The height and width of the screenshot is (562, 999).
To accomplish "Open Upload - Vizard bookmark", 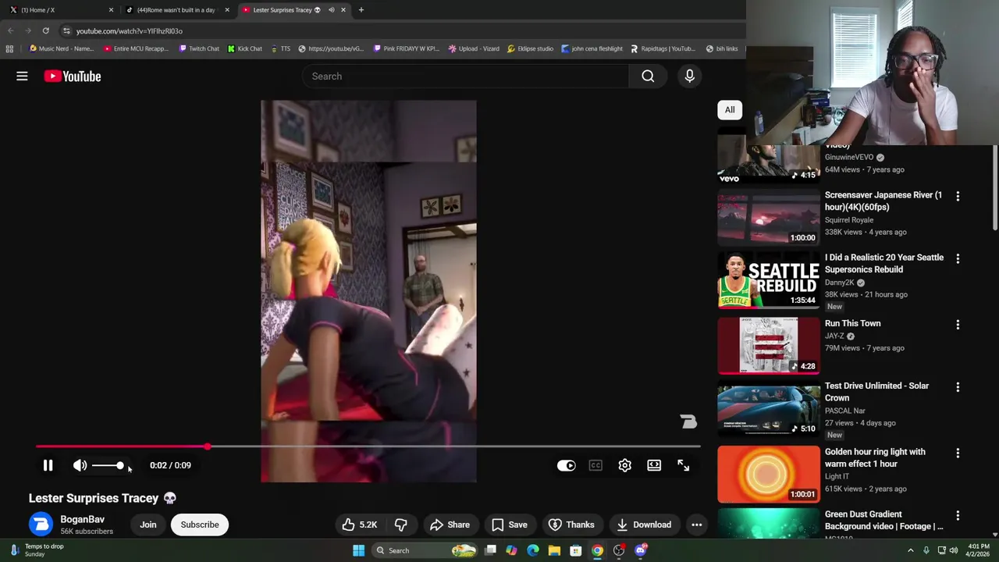I will pos(474,48).
